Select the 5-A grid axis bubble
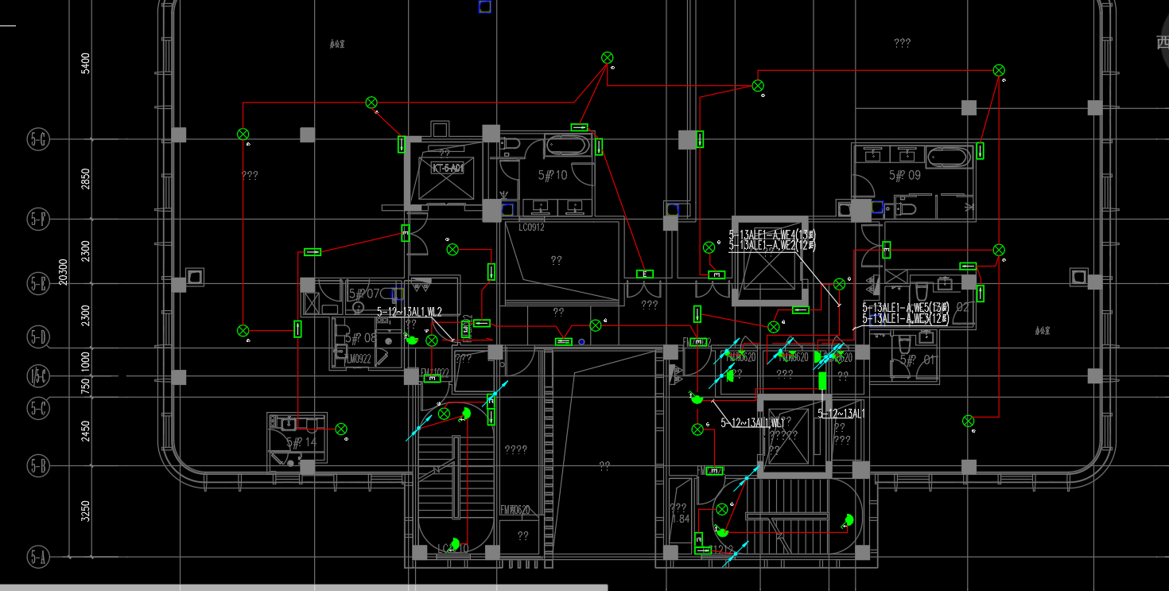 coord(38,557)
